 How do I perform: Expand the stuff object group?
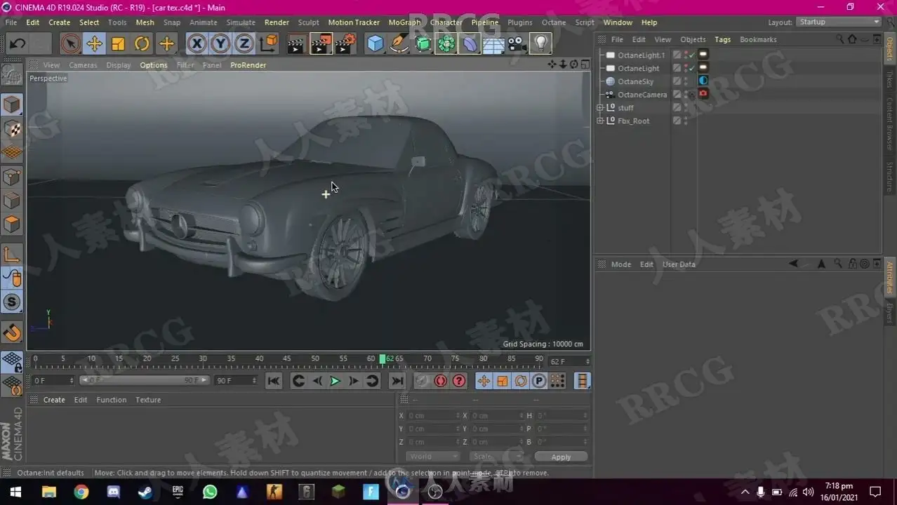point(600,108)
